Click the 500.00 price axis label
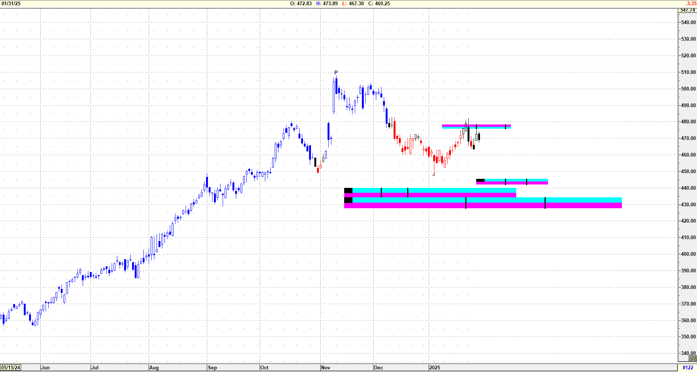Screen dimensions: 697x372 [x=688, y=89]
